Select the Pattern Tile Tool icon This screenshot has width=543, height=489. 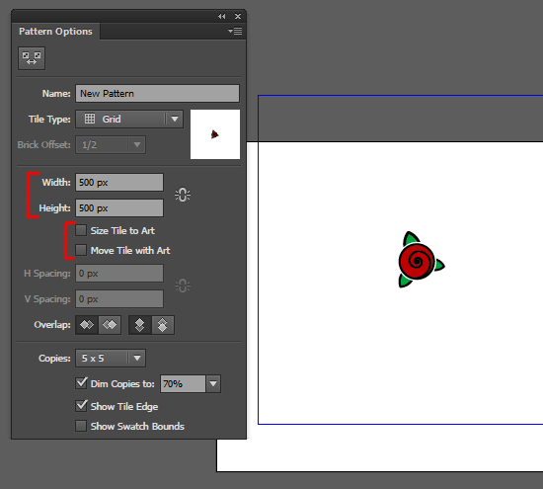pos(32,58)
